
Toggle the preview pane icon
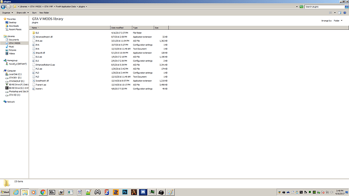[340, 13]
